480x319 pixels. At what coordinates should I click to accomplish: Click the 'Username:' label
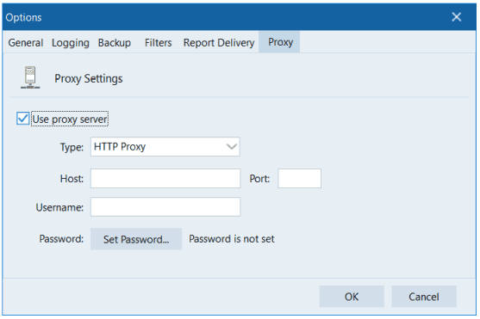pos(59,207)
